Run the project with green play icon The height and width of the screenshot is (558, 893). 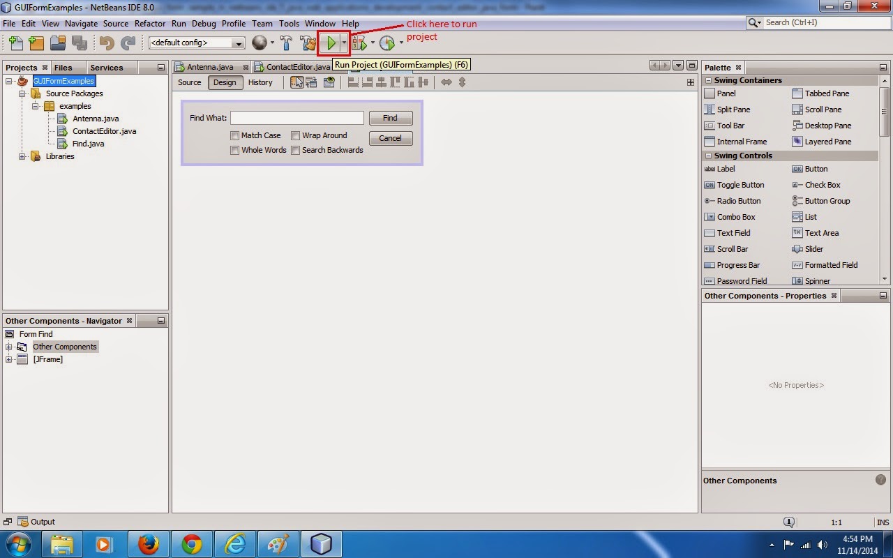[331, 43]
